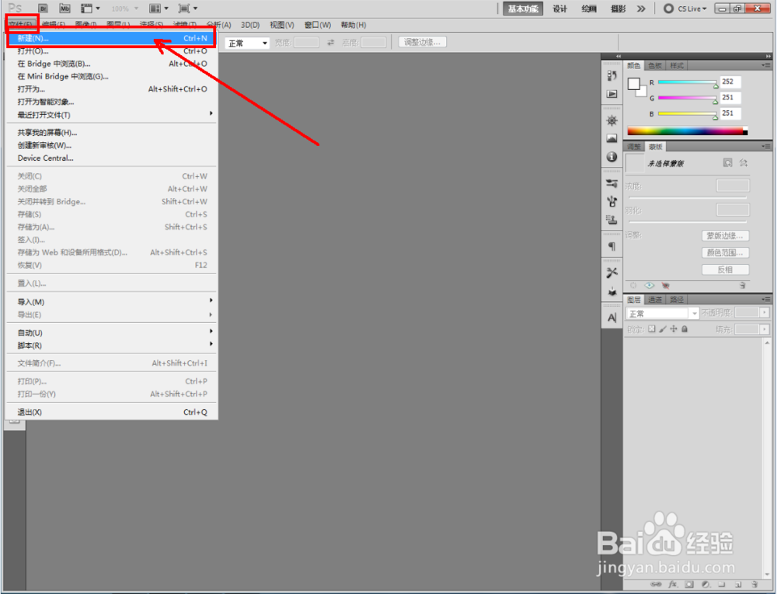
Task: Open the screen mode dropdown
Action: tap(188, 9)
